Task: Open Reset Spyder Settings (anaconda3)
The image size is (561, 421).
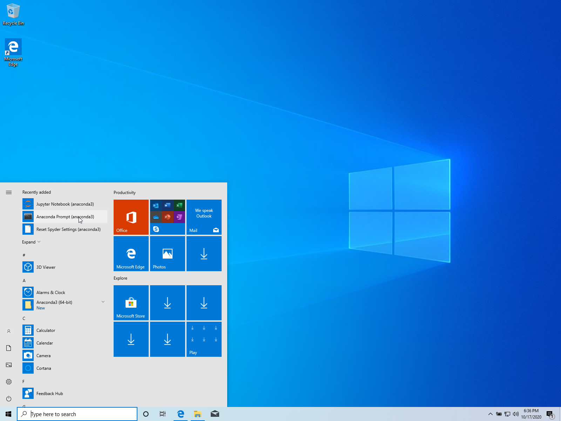Action: pyautogui.click(x=65, y=229)
